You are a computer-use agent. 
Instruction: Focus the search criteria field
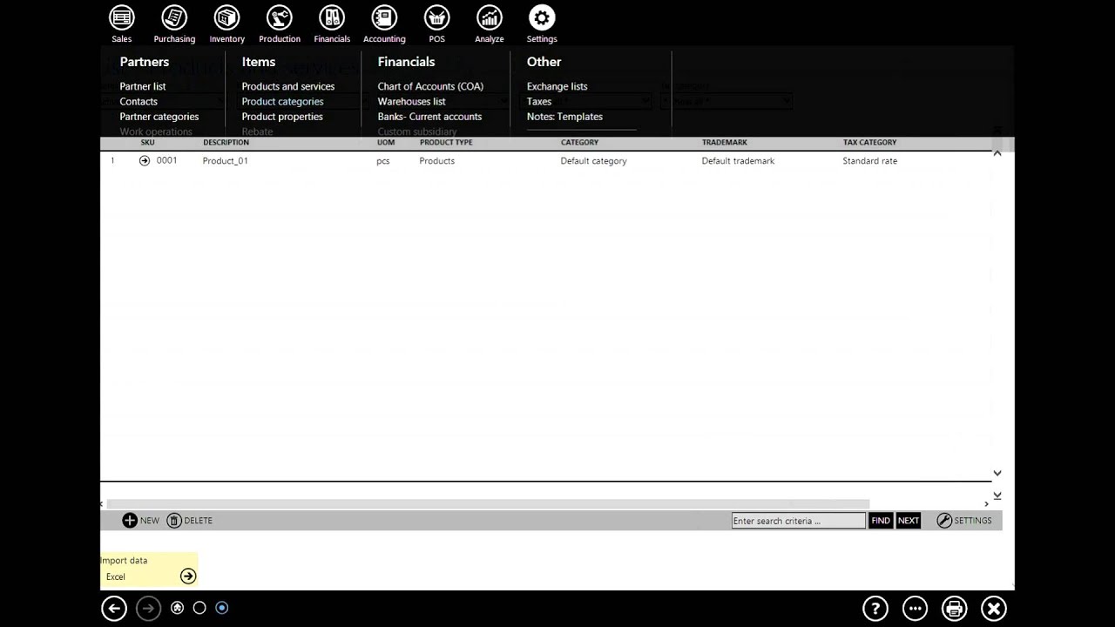point(799,521)
